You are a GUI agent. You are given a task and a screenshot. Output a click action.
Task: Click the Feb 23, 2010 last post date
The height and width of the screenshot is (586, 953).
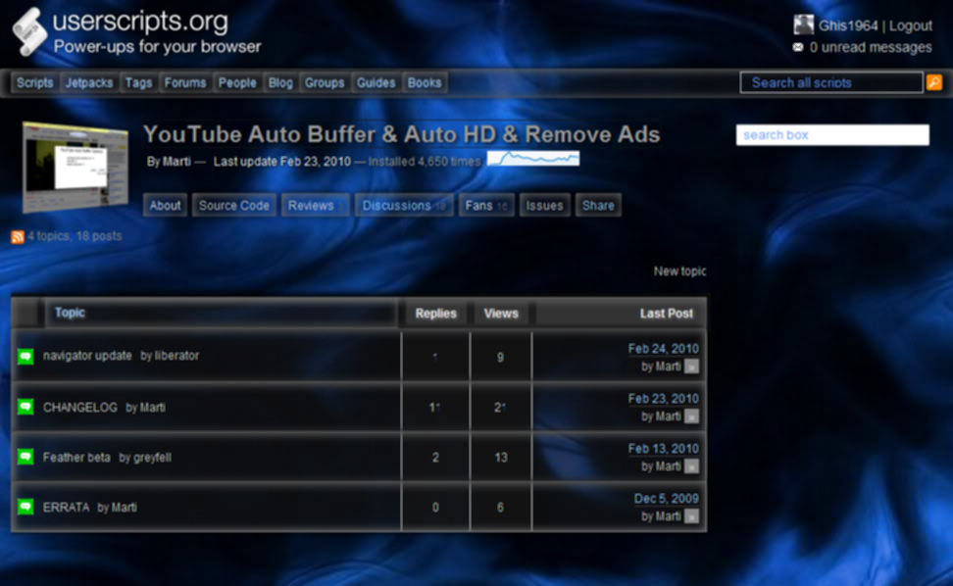coord(663,399)
